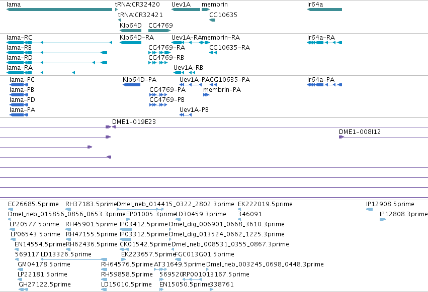Click EST RH37183.5prime
428x292 pixels.
point(91,204)
